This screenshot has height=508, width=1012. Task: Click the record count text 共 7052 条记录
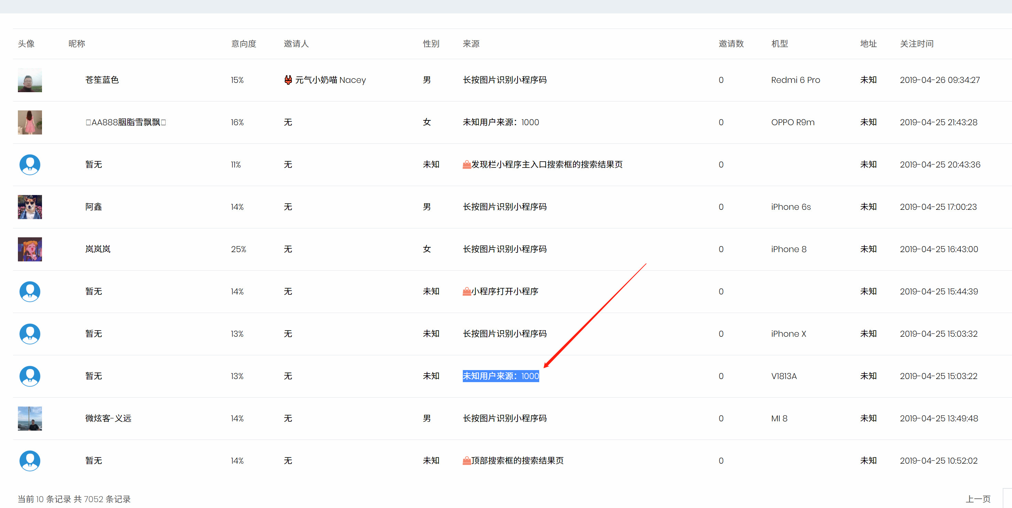click(102, 499)
